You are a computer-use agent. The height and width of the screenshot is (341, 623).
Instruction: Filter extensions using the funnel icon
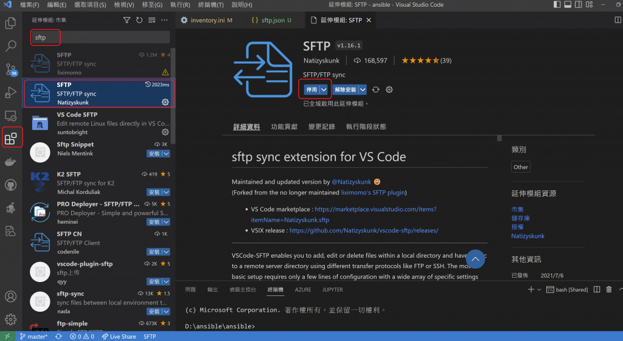[127, 20]
